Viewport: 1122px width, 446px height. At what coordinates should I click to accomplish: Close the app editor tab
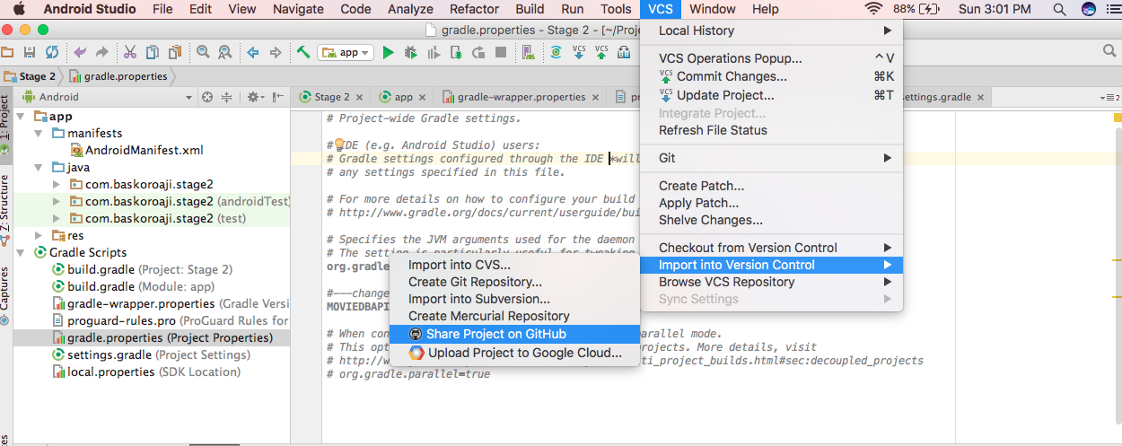click(422, 97)
